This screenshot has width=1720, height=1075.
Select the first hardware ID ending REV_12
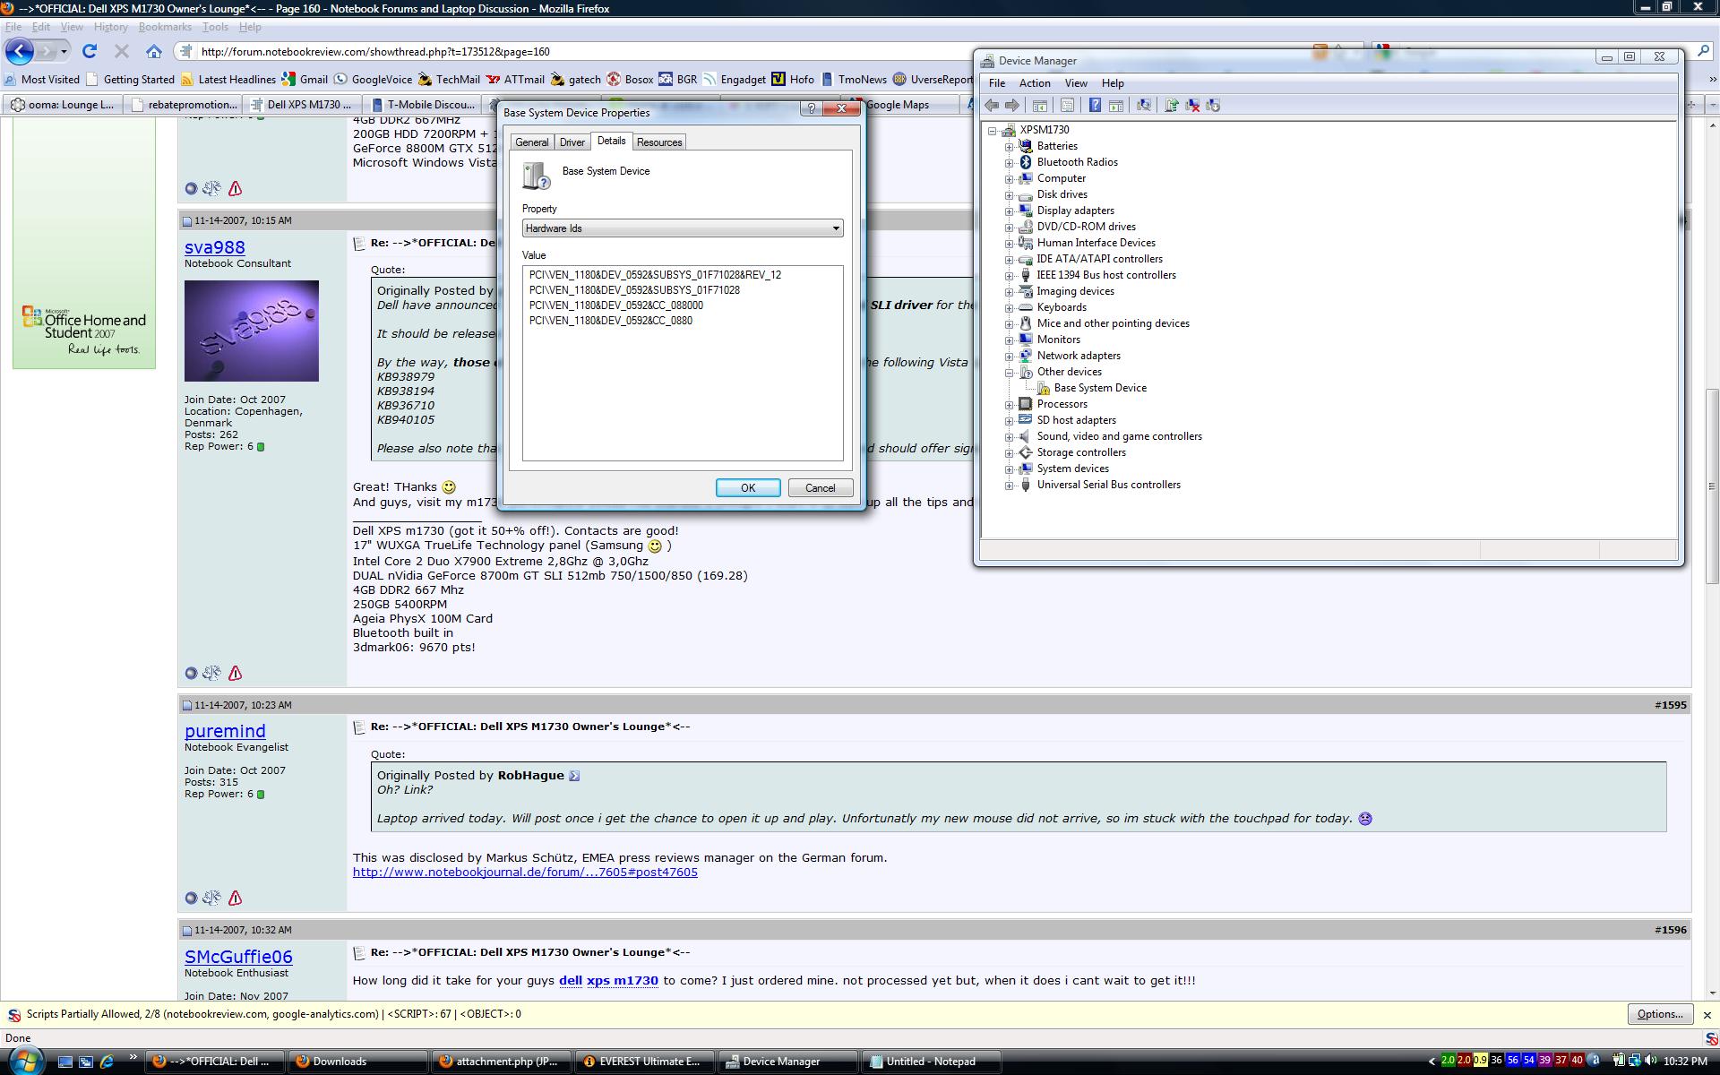[x=655, y=275]
